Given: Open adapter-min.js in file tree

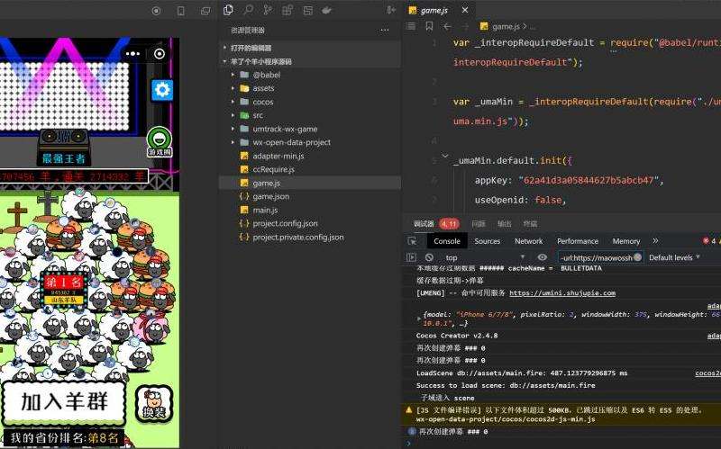Looking at the screenshot, I should pyautogui.click(x=278, y=156).
